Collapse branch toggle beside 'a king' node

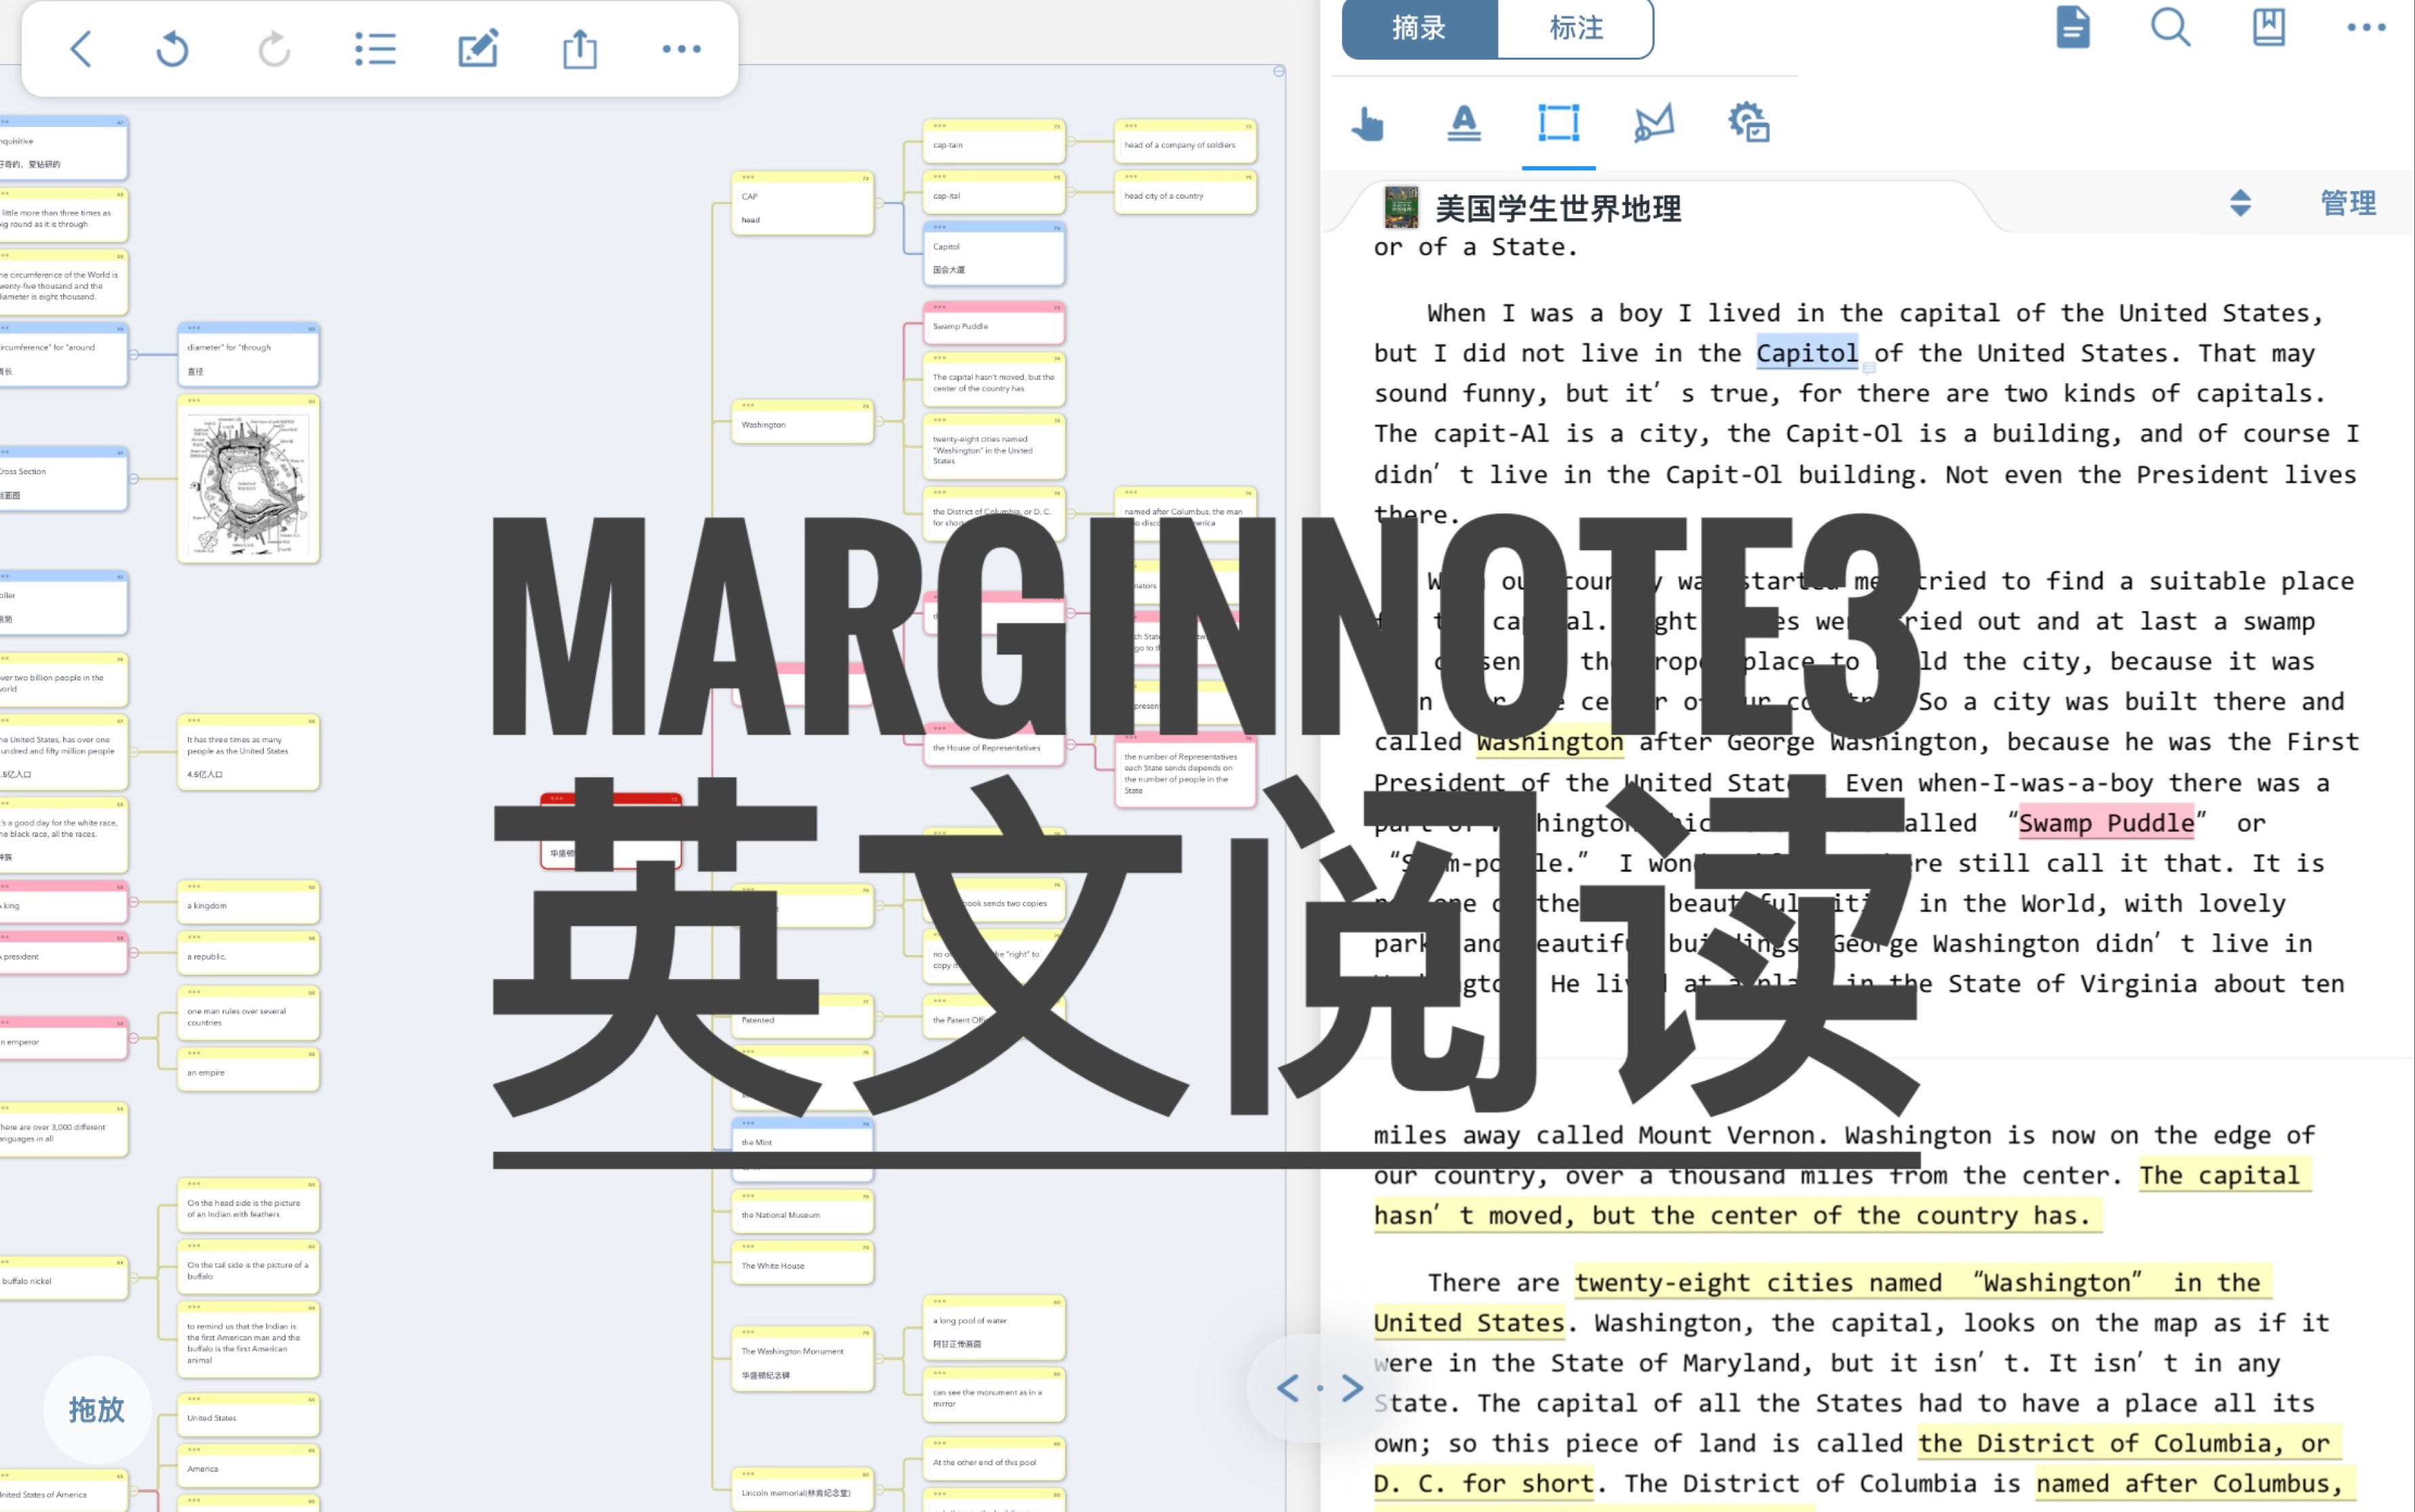pos(134,902)
